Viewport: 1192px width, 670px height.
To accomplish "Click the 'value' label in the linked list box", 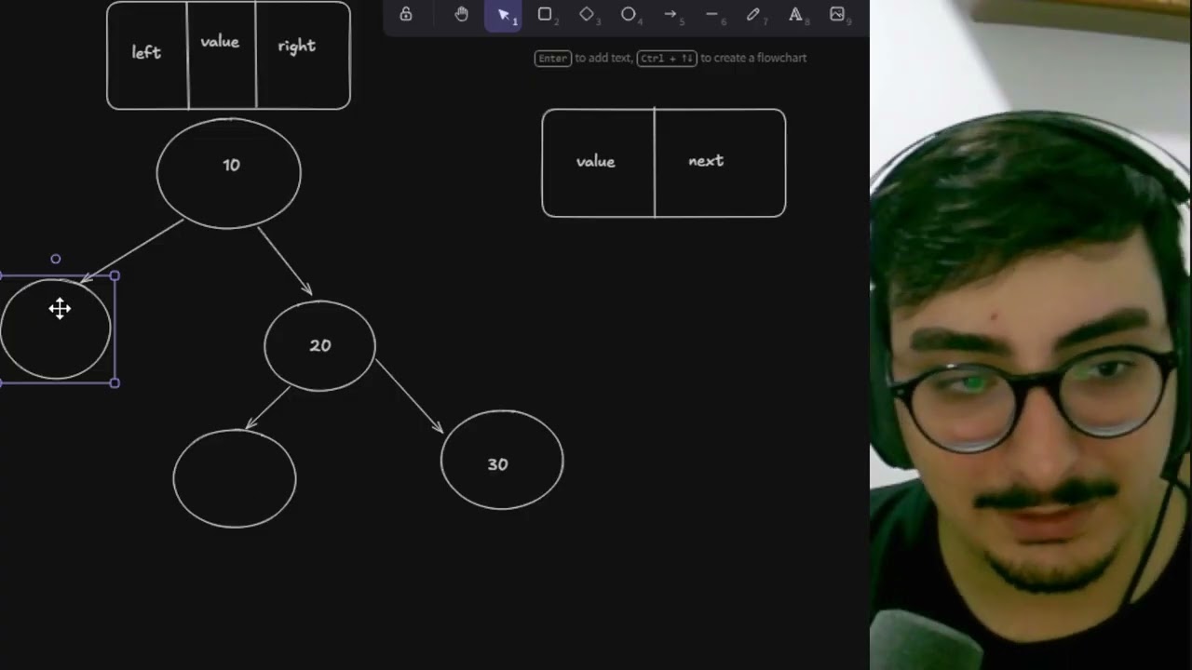I will tap(596, 162).
